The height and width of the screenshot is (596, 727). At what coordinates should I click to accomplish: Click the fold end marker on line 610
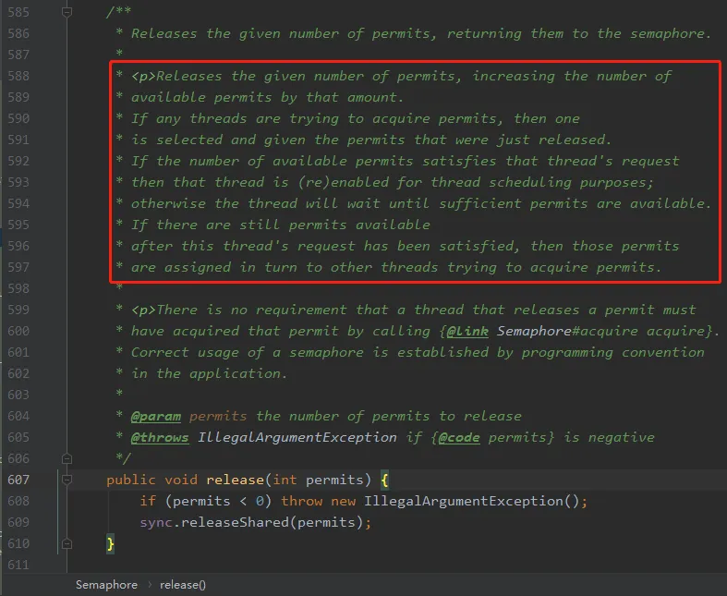coord(67,543)
